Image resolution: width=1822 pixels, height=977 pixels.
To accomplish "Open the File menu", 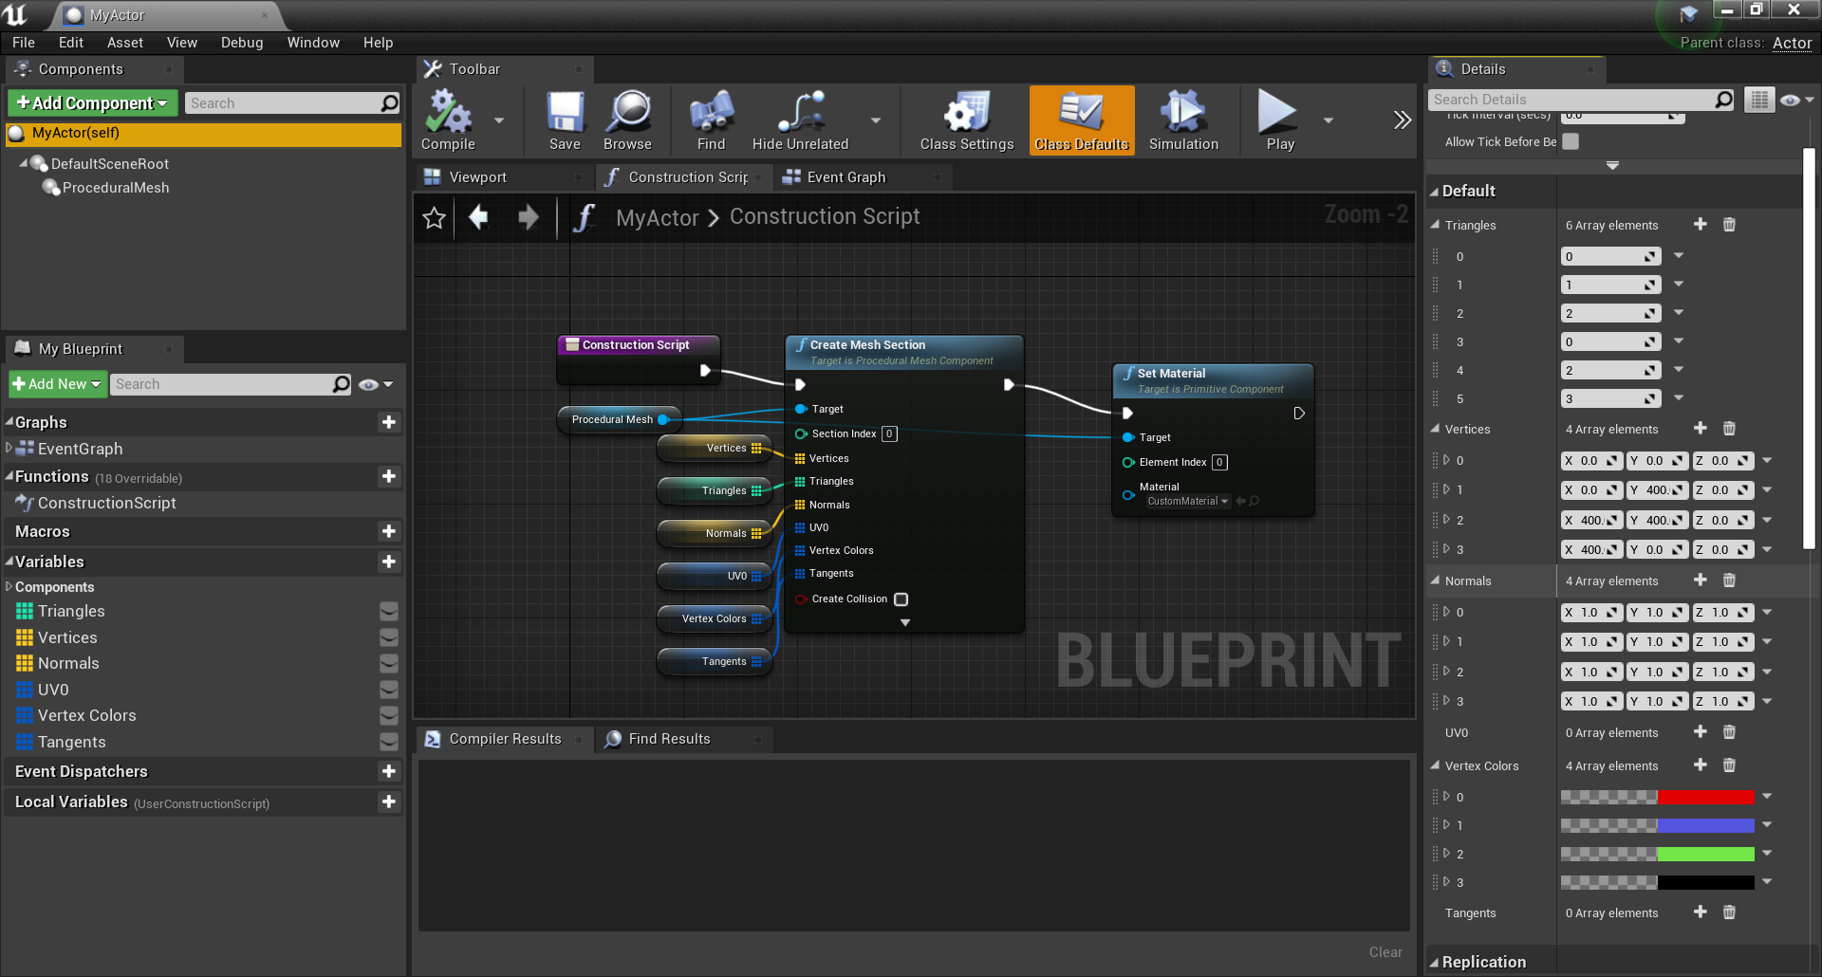I will point(24,43).
